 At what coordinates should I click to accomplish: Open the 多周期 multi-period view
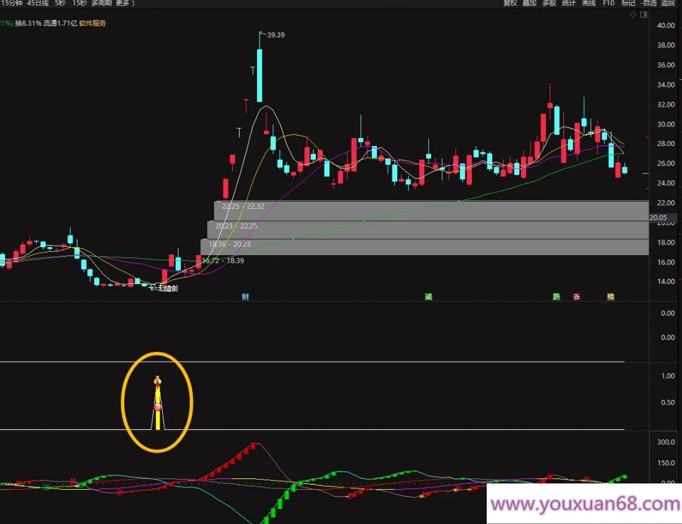[x=102, y=3]
